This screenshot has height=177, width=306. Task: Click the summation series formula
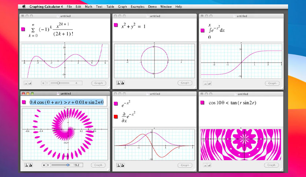pos(51,30)
